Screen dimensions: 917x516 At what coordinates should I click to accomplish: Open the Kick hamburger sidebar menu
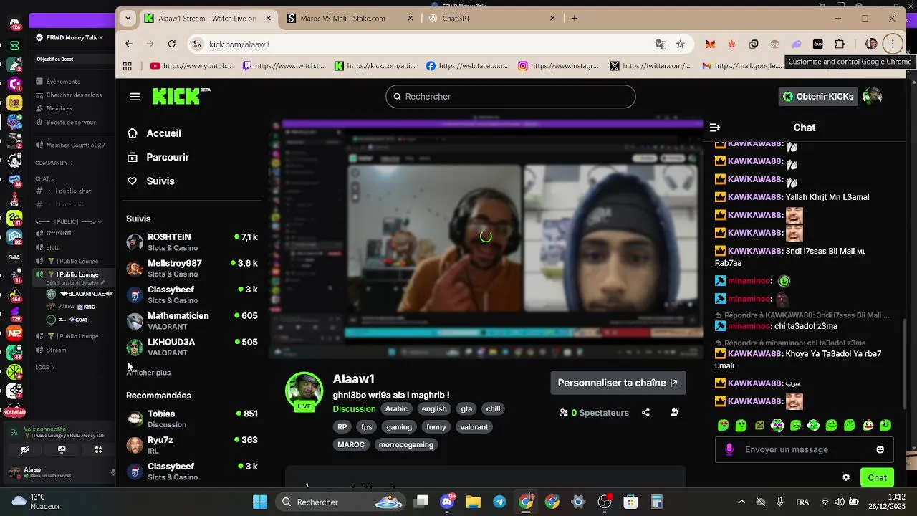pos(135,97)
